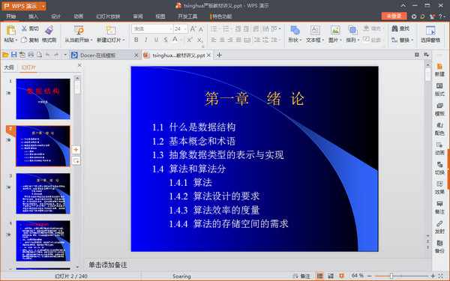This screenshot has height=281, width=450.
Task: Toggle Underline formatting
Action: pos(156,40)
